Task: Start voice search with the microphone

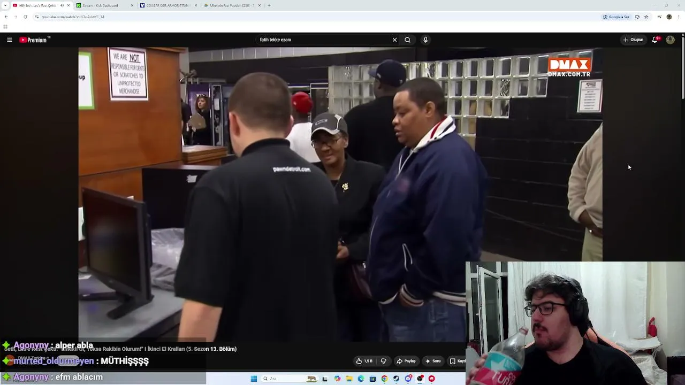Action: pyautogui.click(x=425, y=40)
